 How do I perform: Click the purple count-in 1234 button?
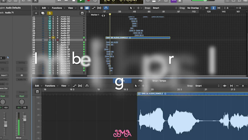(x=174, y=1)
